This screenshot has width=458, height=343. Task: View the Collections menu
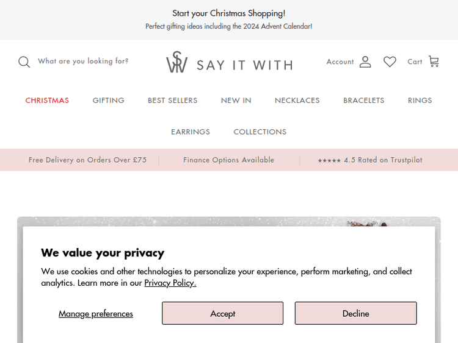[260, 132]
